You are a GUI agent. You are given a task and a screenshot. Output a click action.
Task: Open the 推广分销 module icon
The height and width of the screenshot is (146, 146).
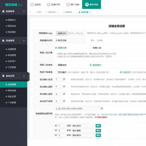coord(68,4)
